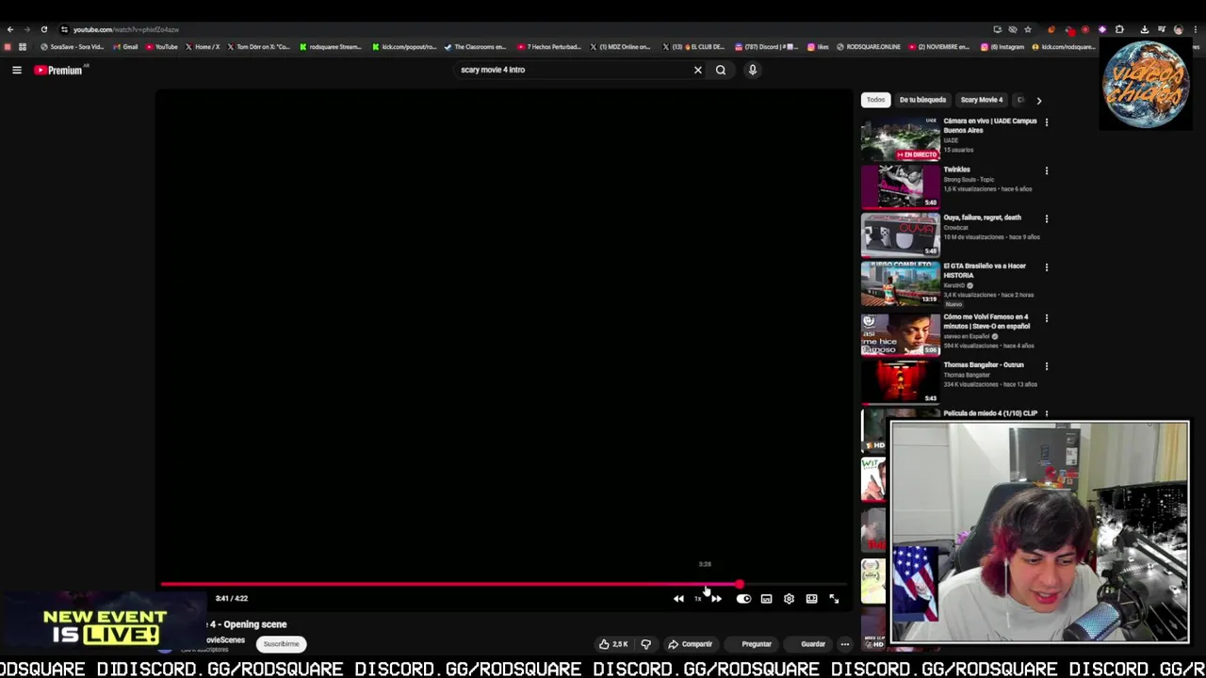Dislike the video
The height and width of the screenshot is (678, 1206).
(x=645, y=644)
